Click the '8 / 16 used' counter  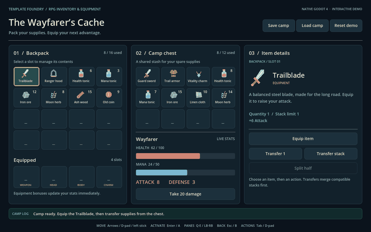click(112, 53)
